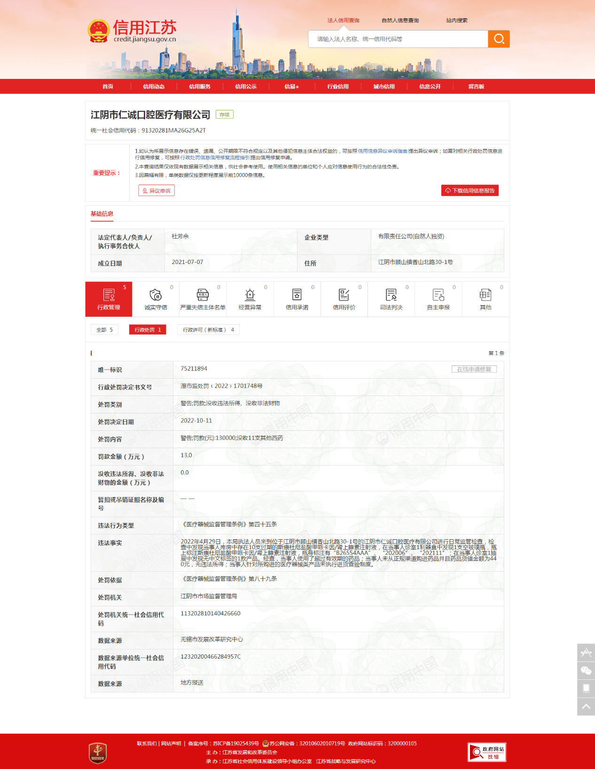Open the 苏公网安备 32010602010719号 link

[307, 744]
